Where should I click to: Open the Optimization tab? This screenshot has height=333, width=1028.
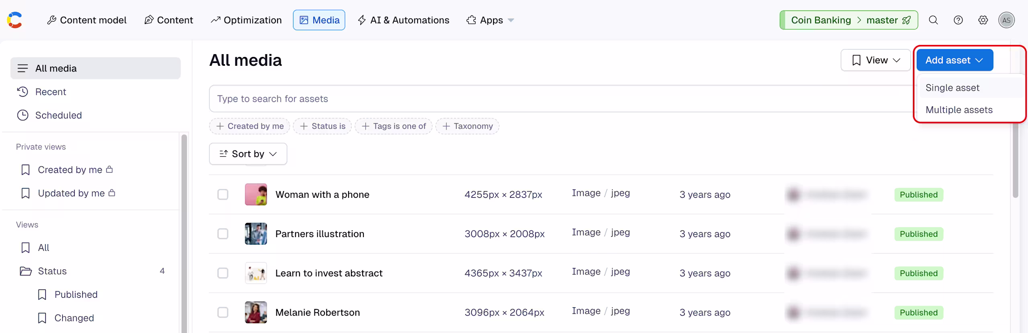246,20
